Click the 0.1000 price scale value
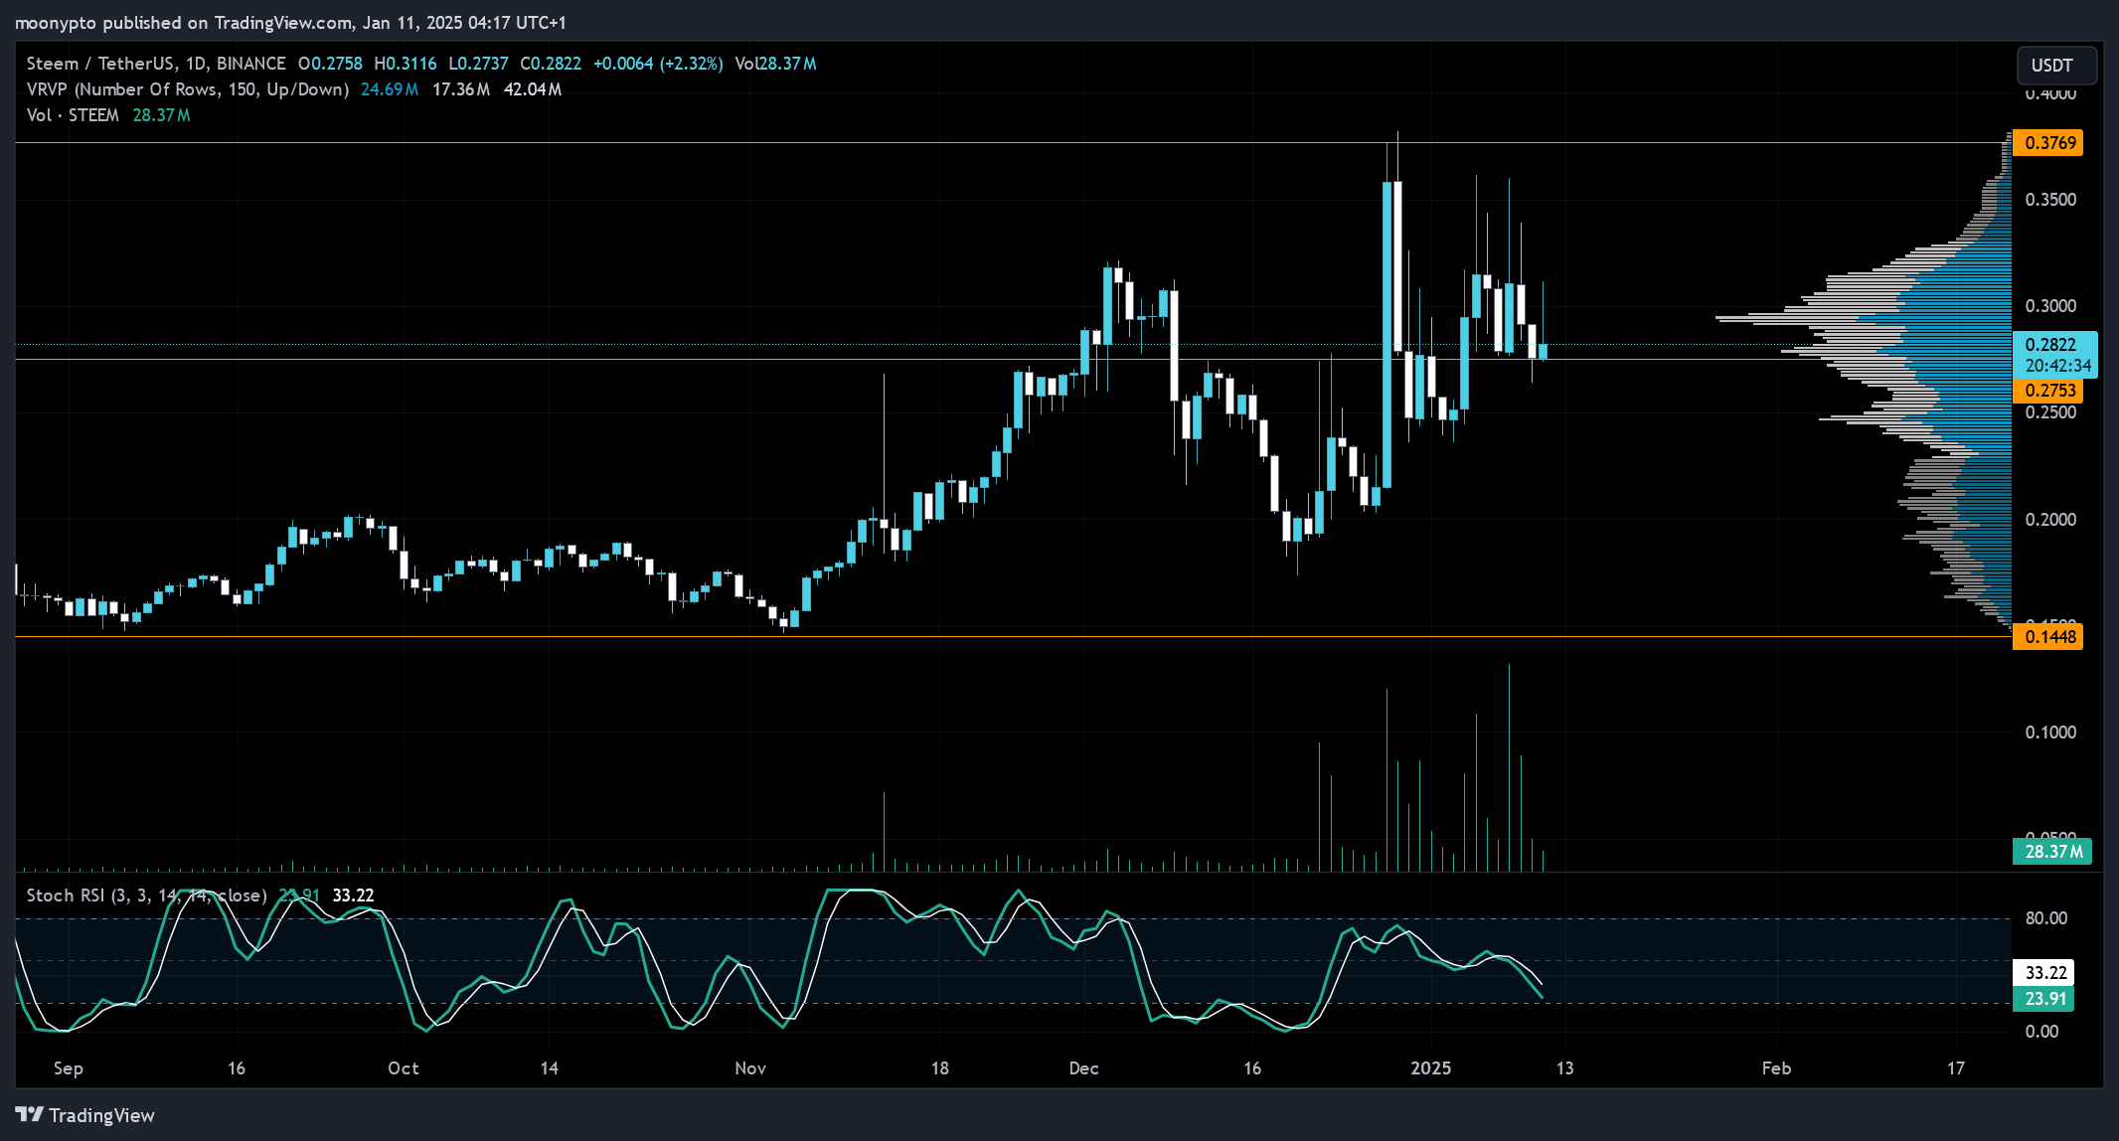2119x1141 pixels. [2050, 733]
